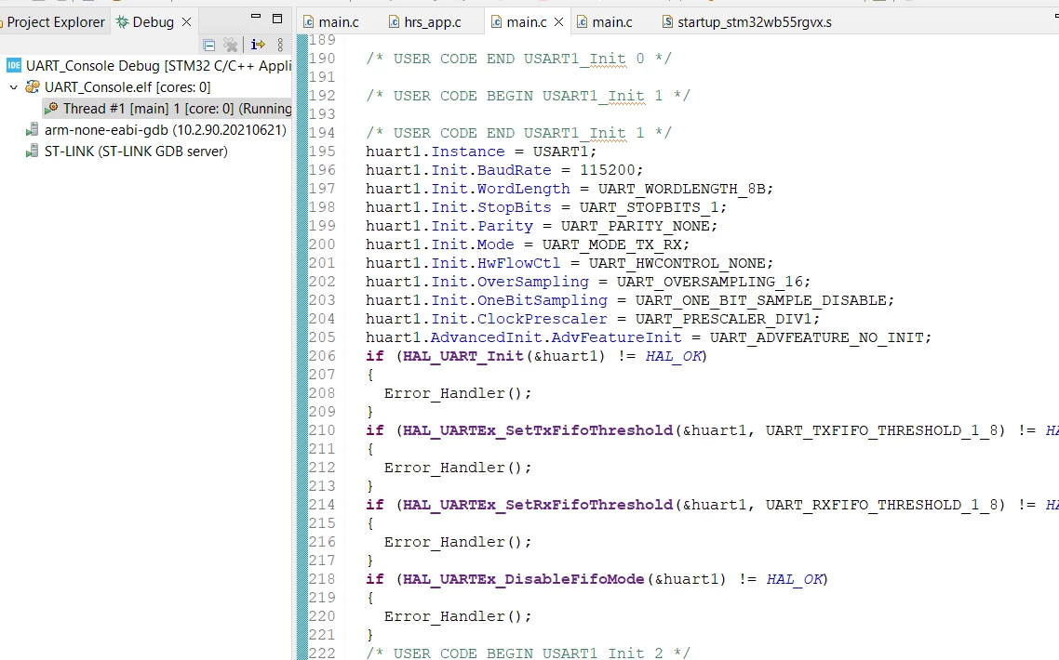Click the remove all terminated launches icon
This screenshot has width=1059, height=660.
tap(230, 46)
